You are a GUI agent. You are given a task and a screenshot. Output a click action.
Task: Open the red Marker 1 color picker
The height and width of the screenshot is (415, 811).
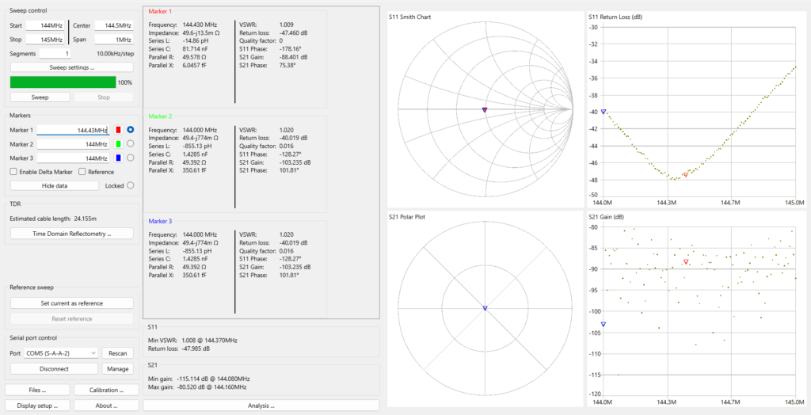click(x=119, y=130)
